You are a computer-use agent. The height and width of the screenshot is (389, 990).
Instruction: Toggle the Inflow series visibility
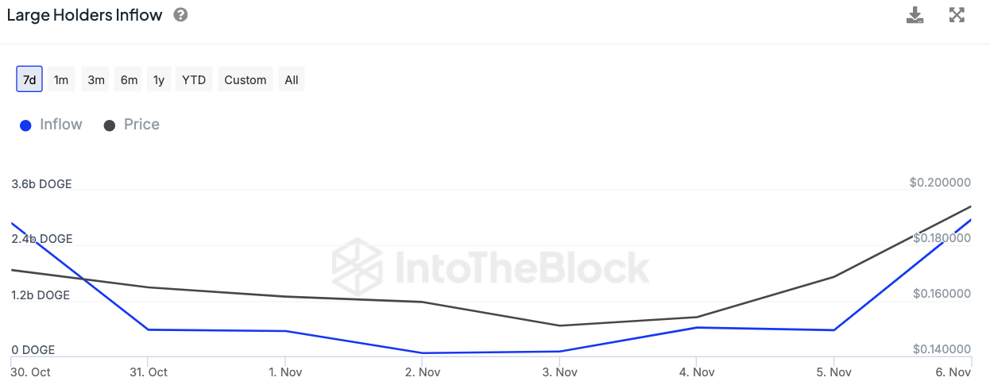[61, 125]
